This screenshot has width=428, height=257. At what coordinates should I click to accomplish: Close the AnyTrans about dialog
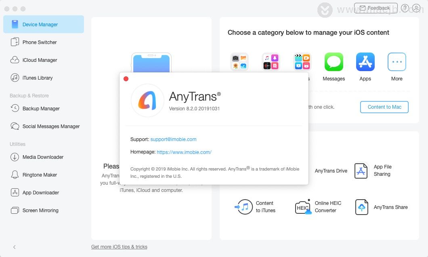(126, 79)
